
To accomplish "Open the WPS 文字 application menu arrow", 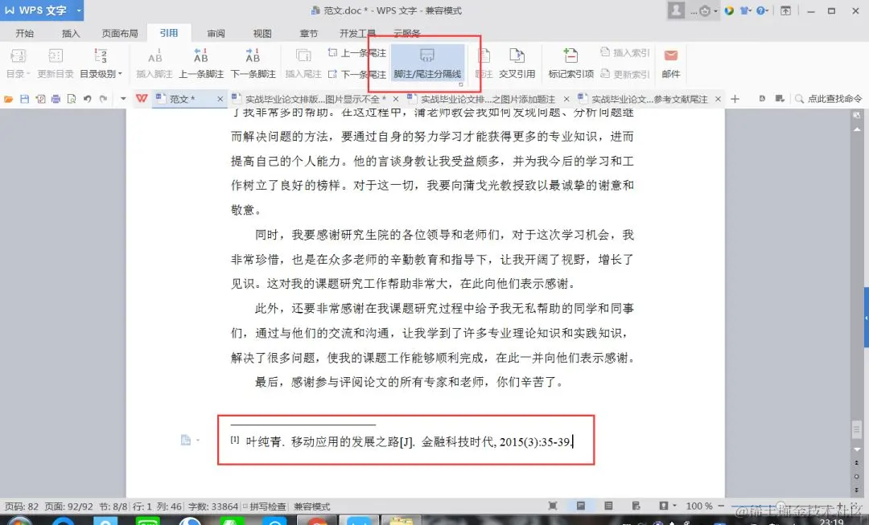I will [79, 10].
